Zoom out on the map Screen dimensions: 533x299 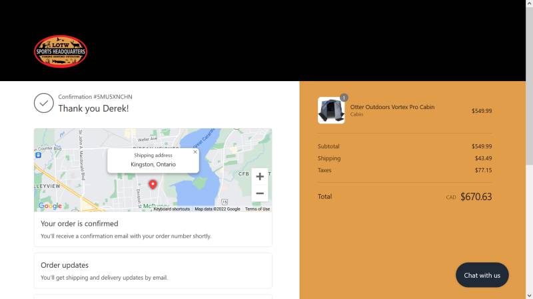point(260,193)
